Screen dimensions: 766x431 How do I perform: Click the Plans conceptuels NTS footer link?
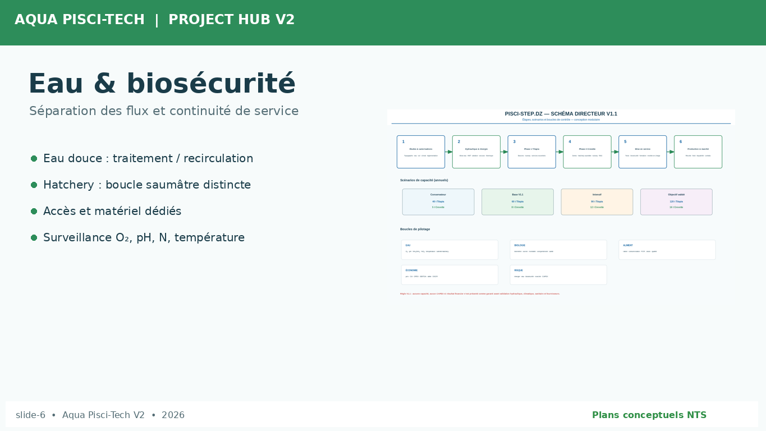click(x=649, y=415)
